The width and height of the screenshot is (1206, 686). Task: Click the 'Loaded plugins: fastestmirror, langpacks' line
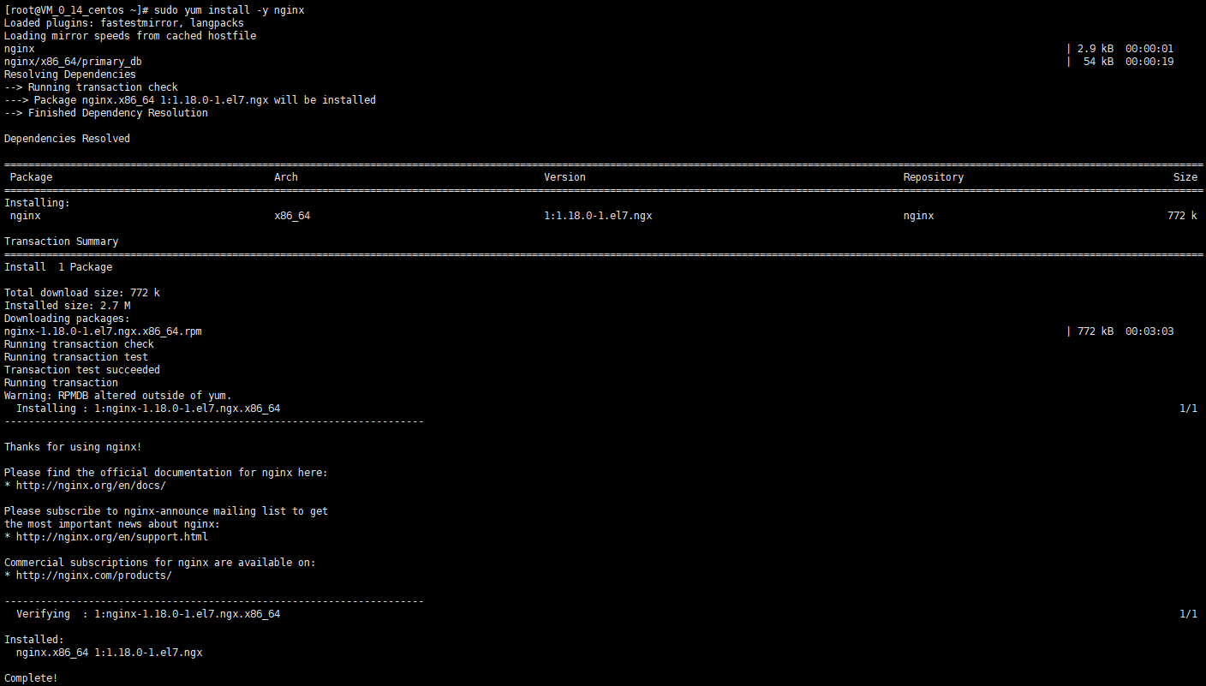(x=124, y=23)
